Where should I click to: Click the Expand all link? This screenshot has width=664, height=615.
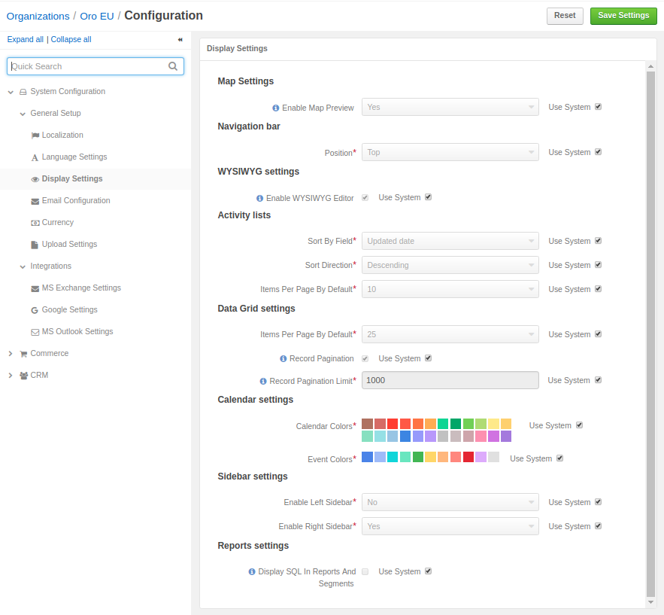point(25,39)
